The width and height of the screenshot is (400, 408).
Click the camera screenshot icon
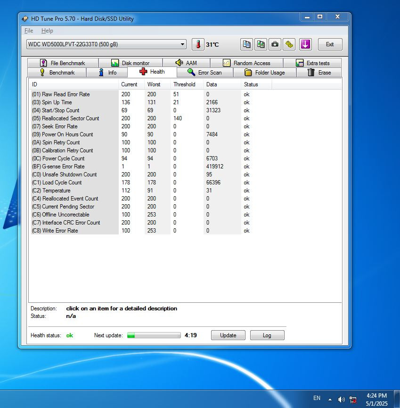275,44
